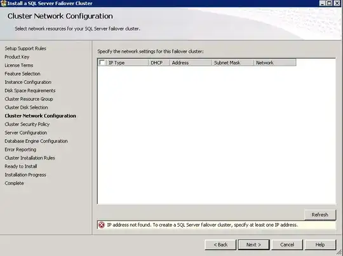
Task: Select Server Configuration step
Action: tap(26, 133)
